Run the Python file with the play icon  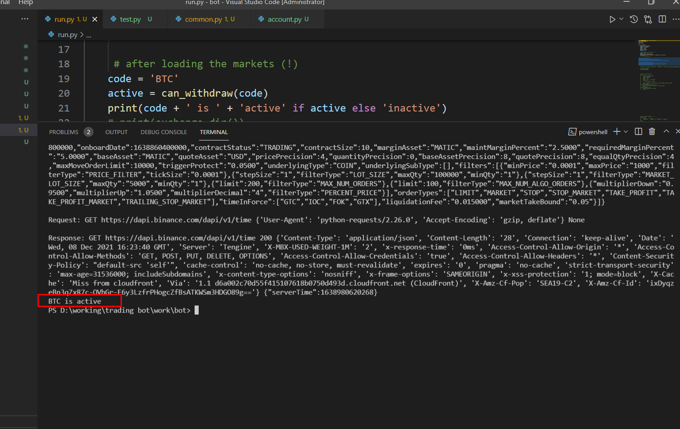(x=612, y=19)
